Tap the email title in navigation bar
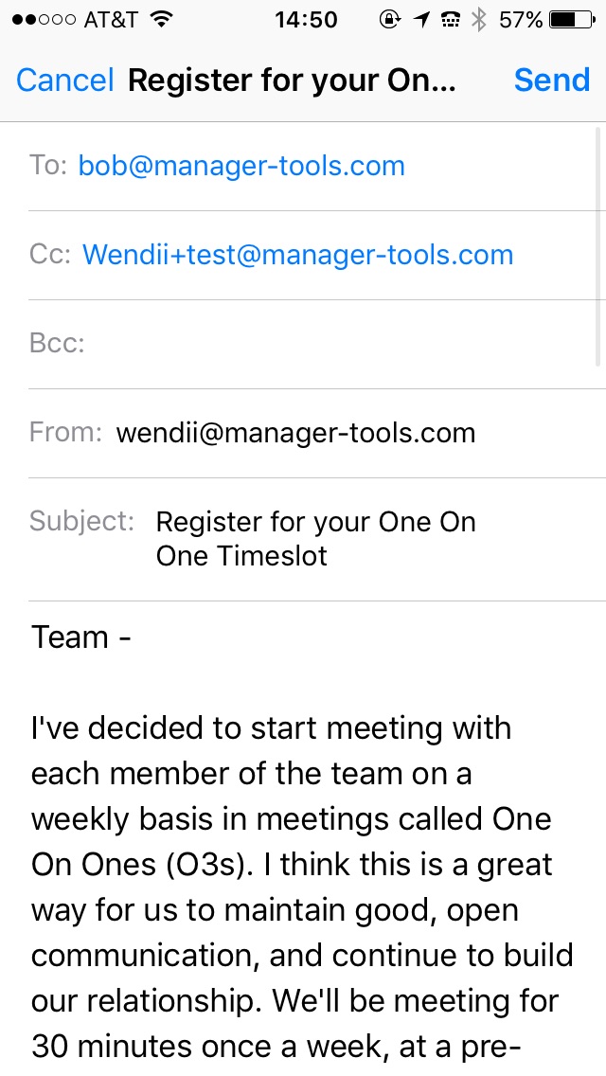Screen dimensions: 606x1076 coord(292,81)
